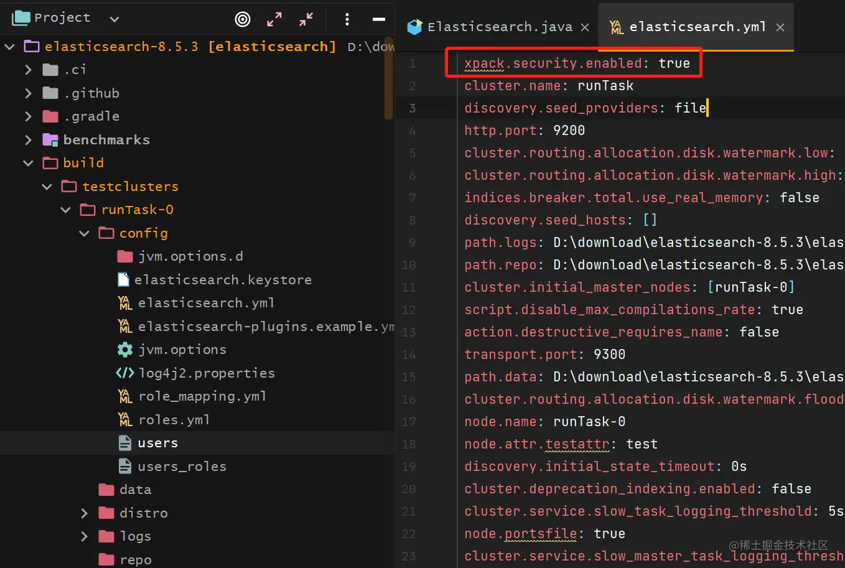Click the indices.breaker.total.use_real_memory line
The height and width of the screenshot is (568, 845).
click(642, 198)
